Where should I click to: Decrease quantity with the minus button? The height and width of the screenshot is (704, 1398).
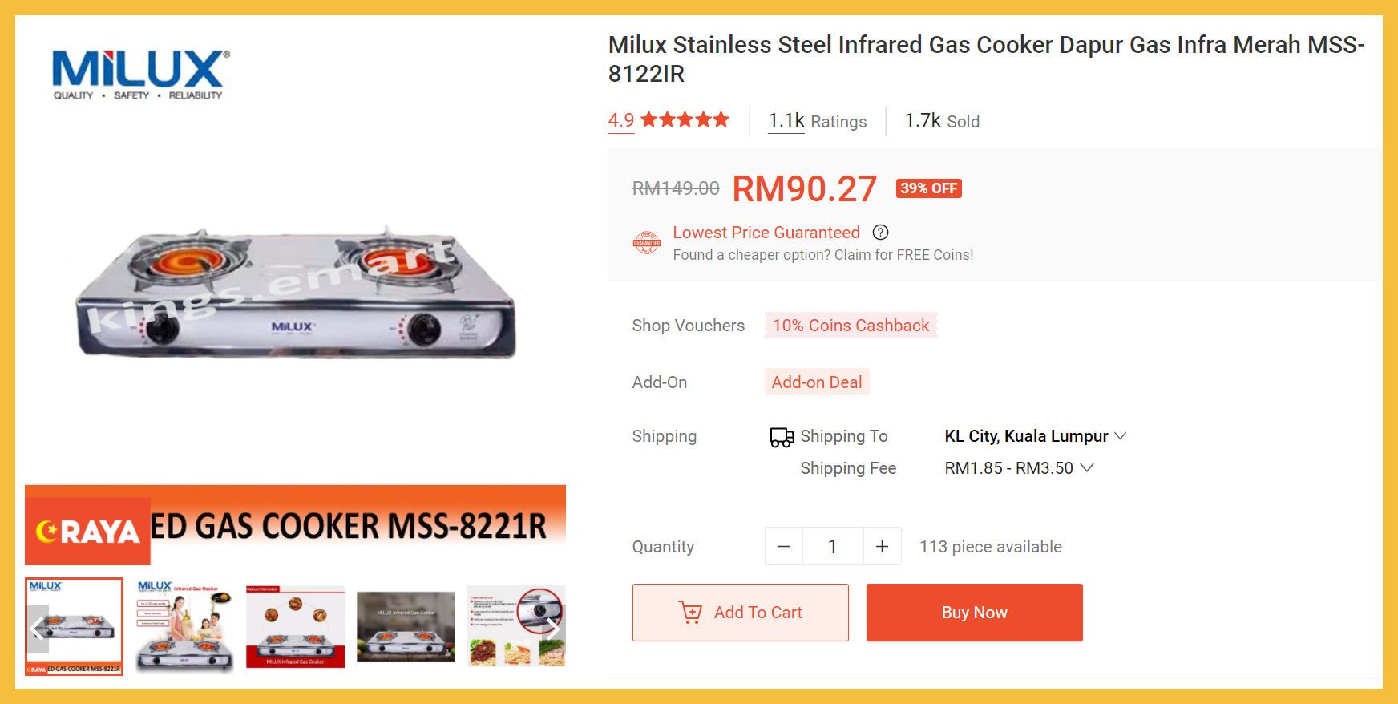(784, 547)
